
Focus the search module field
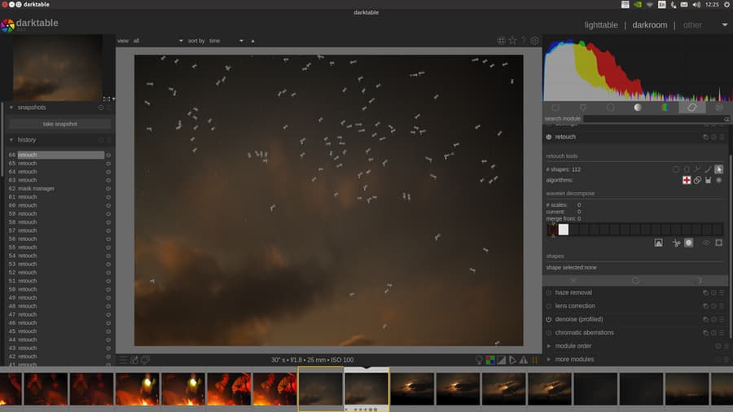[656, 119]
